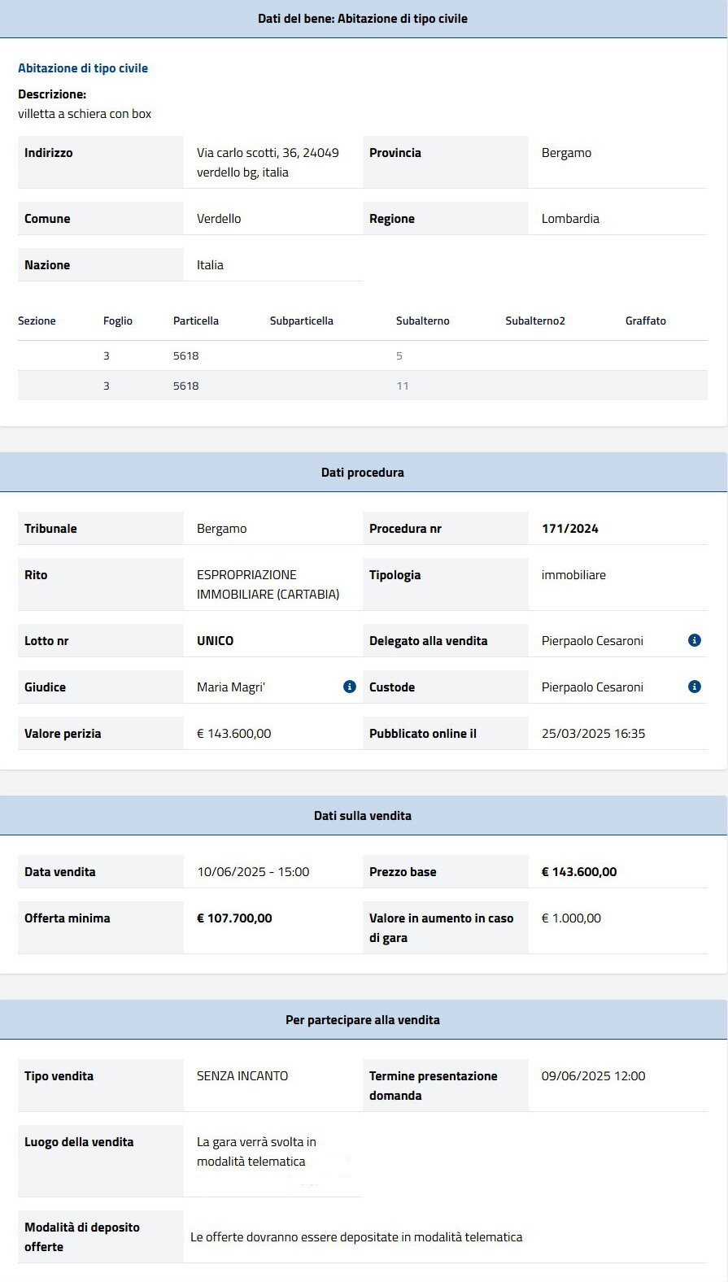Click the Sezione column header

tap(37, 321)
